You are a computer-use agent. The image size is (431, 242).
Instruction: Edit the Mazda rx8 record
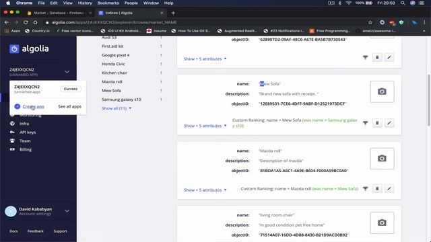[389, 188]
